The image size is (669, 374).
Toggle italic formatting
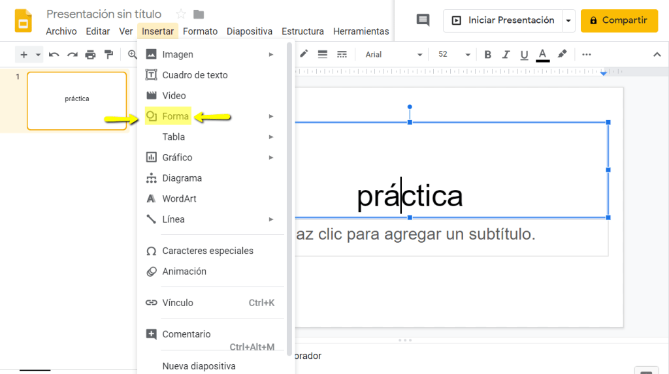(x=506, y=54)
